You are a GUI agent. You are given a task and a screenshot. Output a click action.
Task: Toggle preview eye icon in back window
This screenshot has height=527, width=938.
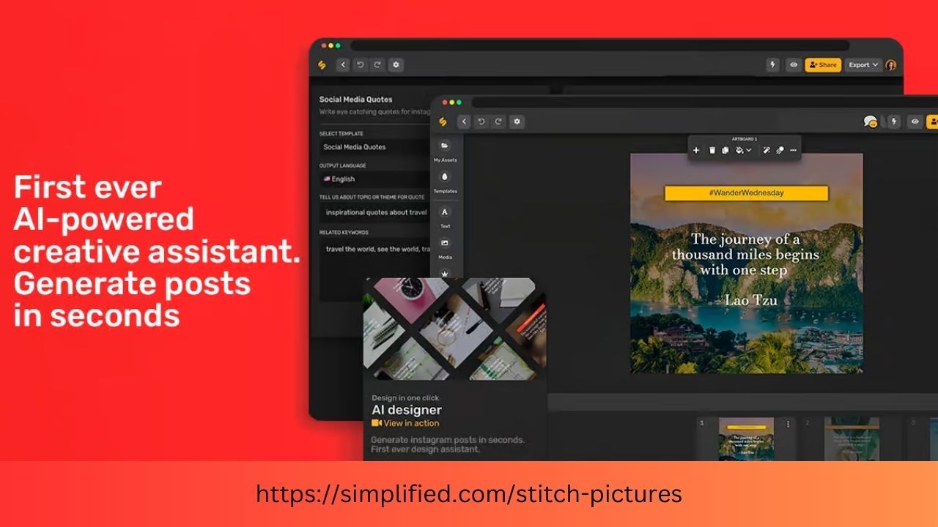pos(793,65)
